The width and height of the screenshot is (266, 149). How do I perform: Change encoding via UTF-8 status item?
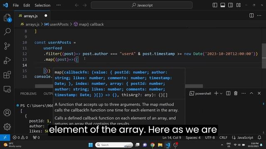pyautogui.click(x=210, y=137)
